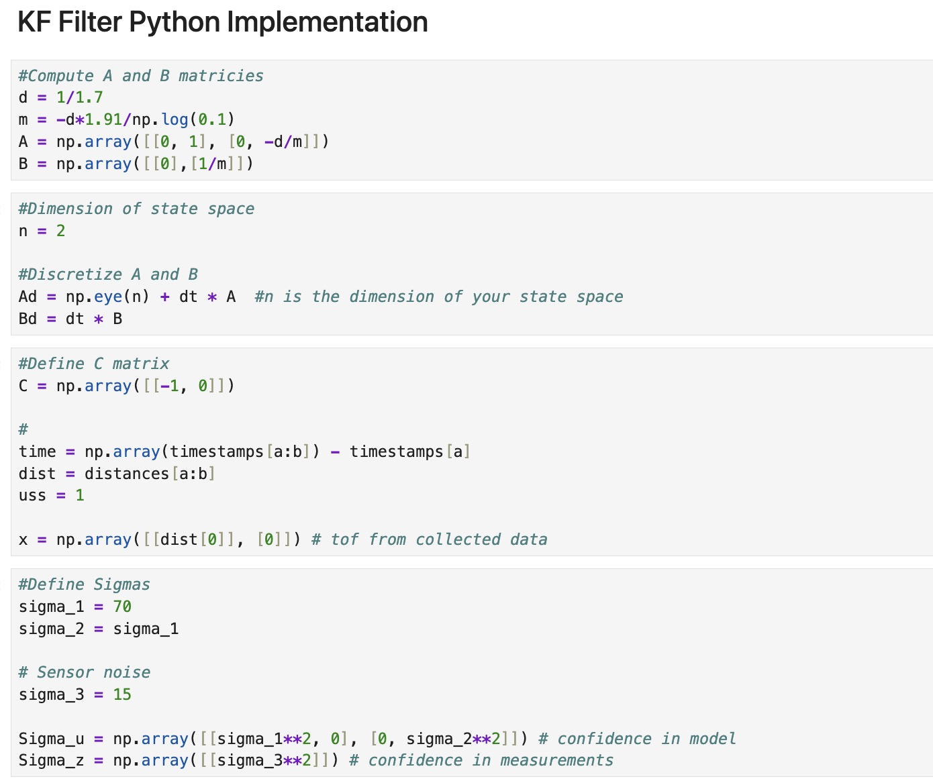Place cursor on the d = 1/1.7 line
The image size is (933, 781).
tap(60, 98)
